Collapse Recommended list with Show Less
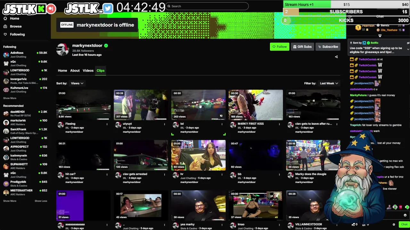Viewport: 410px width, 230px height. click(41, 201)
